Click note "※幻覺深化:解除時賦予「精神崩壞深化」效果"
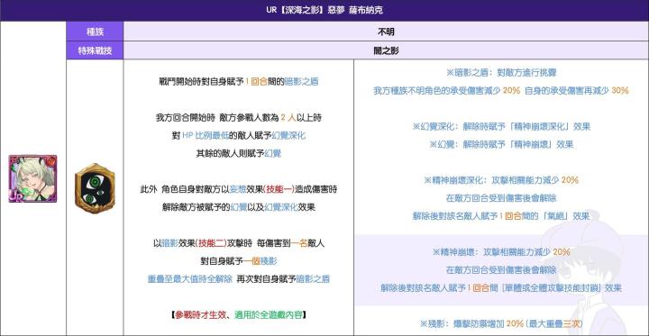The width and height of the screenshot is (649, 336). [501, 127]
